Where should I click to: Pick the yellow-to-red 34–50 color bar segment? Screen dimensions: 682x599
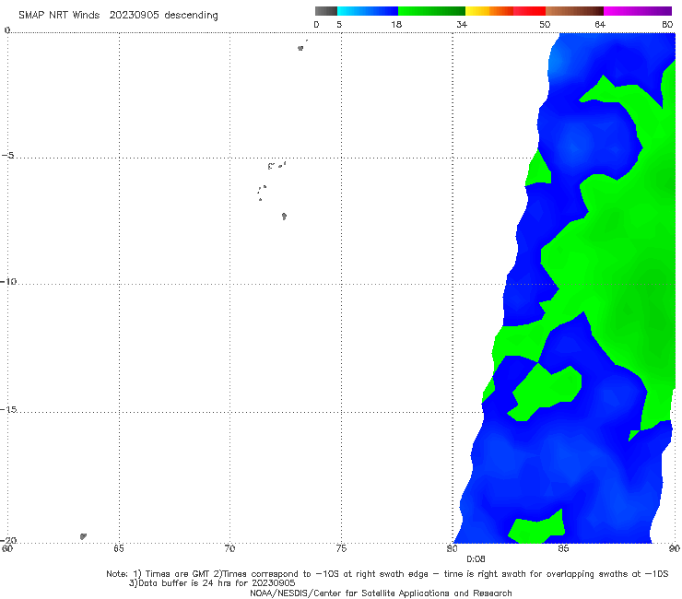pyautogui.click(x=505, y=11)
